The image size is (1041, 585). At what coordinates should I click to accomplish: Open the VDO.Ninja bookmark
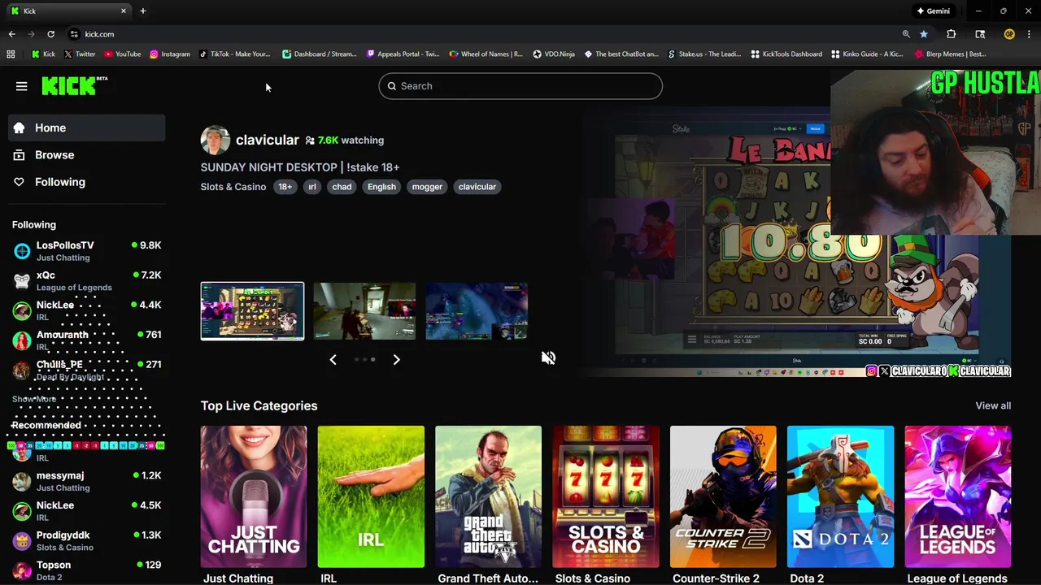pyautogui.click(x=554, y=54)
